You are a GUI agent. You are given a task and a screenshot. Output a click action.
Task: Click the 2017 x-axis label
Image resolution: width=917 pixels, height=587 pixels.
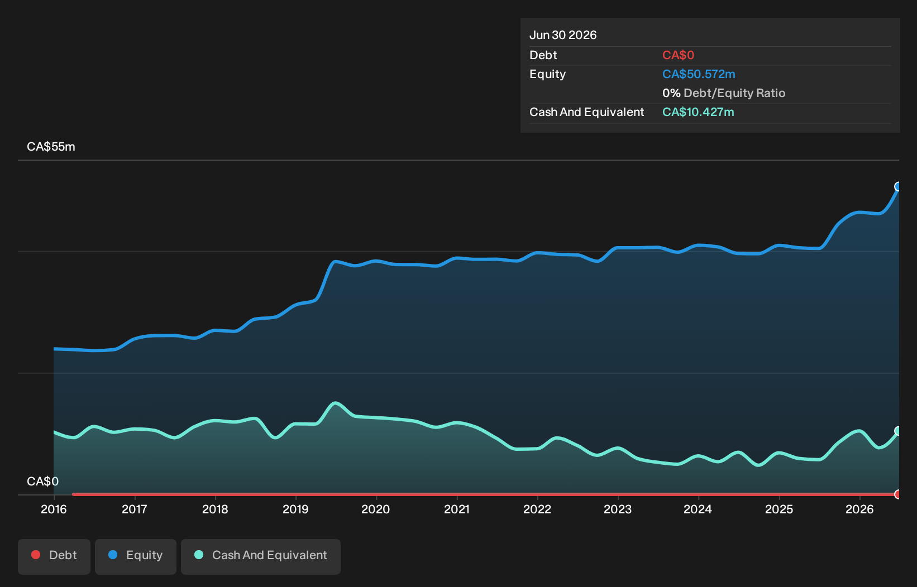[x=135, y=509]
